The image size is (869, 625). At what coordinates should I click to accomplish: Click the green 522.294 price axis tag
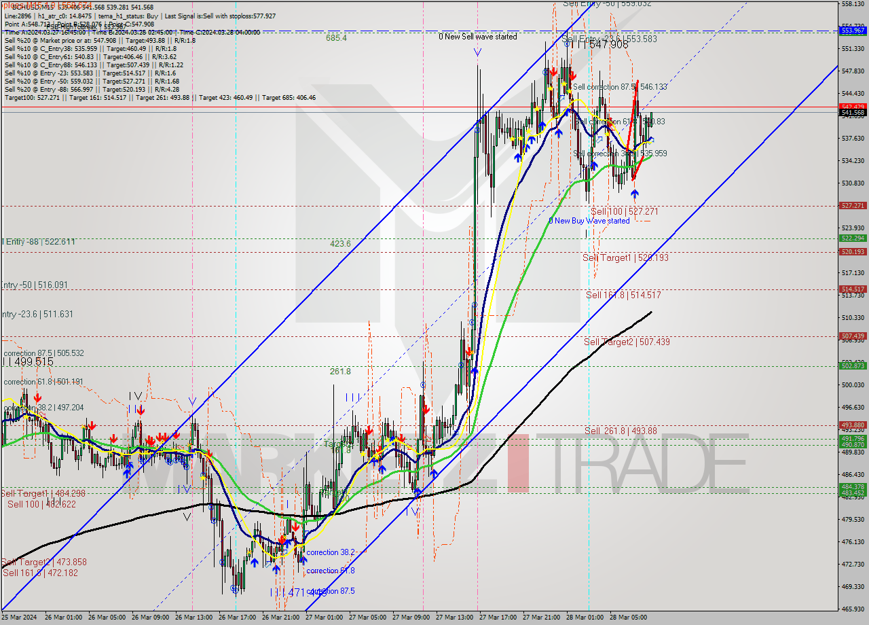point(853,238)
